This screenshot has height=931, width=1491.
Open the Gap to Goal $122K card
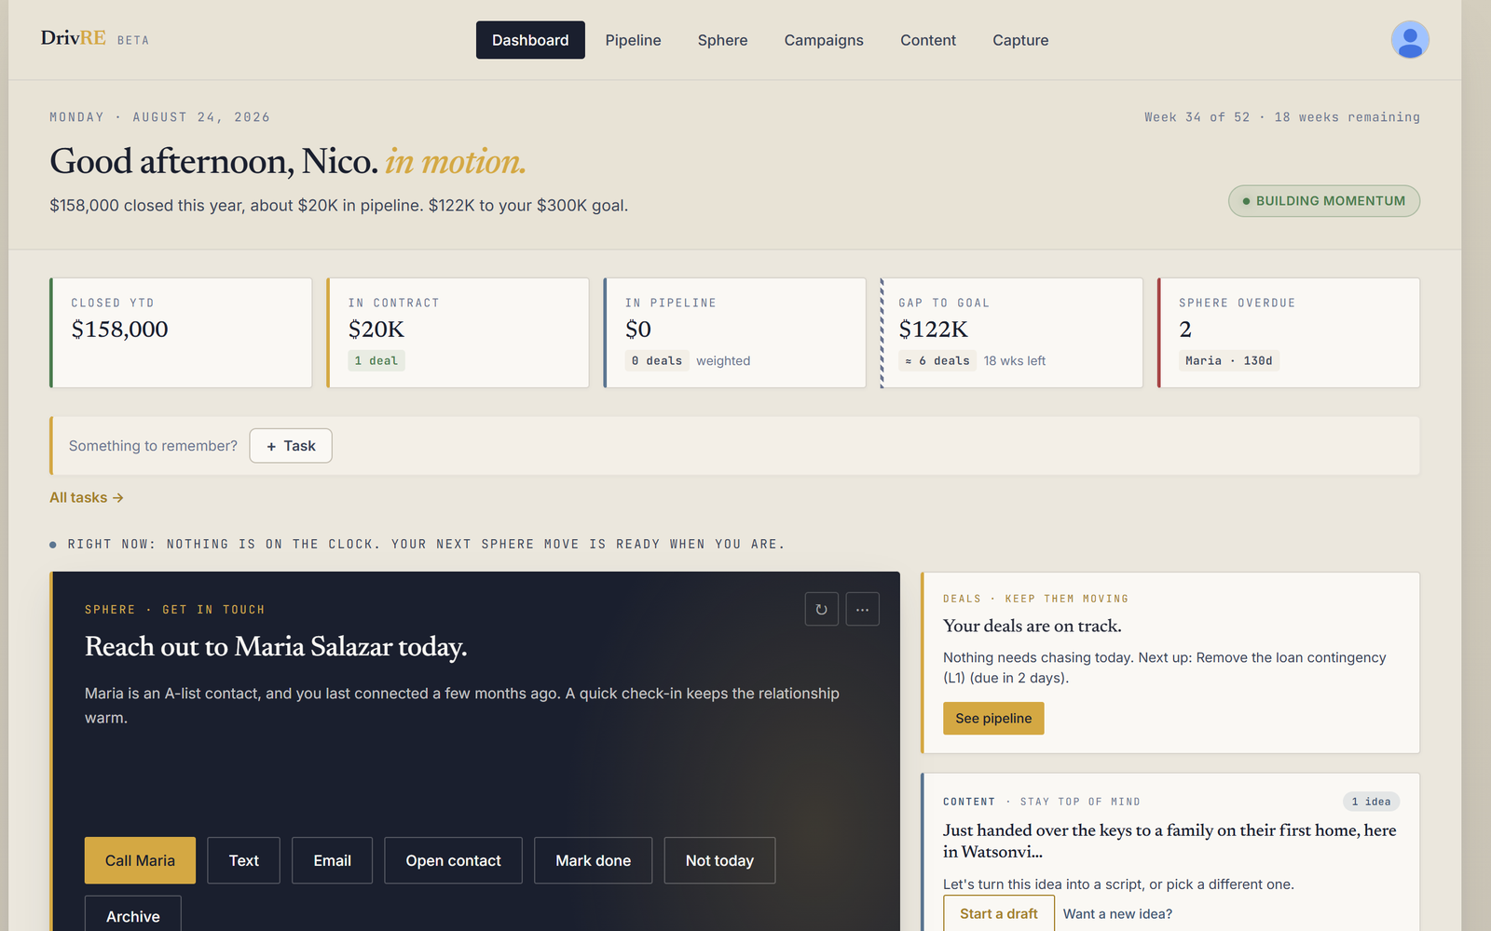[1011, 332]
